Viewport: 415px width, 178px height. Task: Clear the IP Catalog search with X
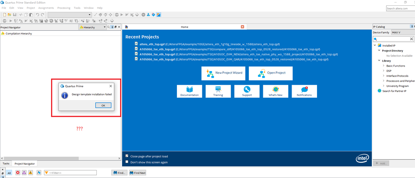411,39
